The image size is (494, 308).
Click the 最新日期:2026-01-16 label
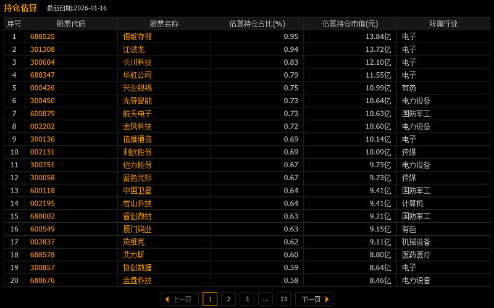click(x=77, y=8)
